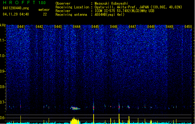Click the Observer label
This screenshot has width=195, height=124.
tap(63, 3)
